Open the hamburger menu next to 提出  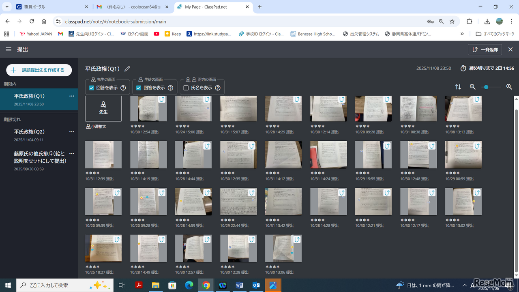pos(9,49)
